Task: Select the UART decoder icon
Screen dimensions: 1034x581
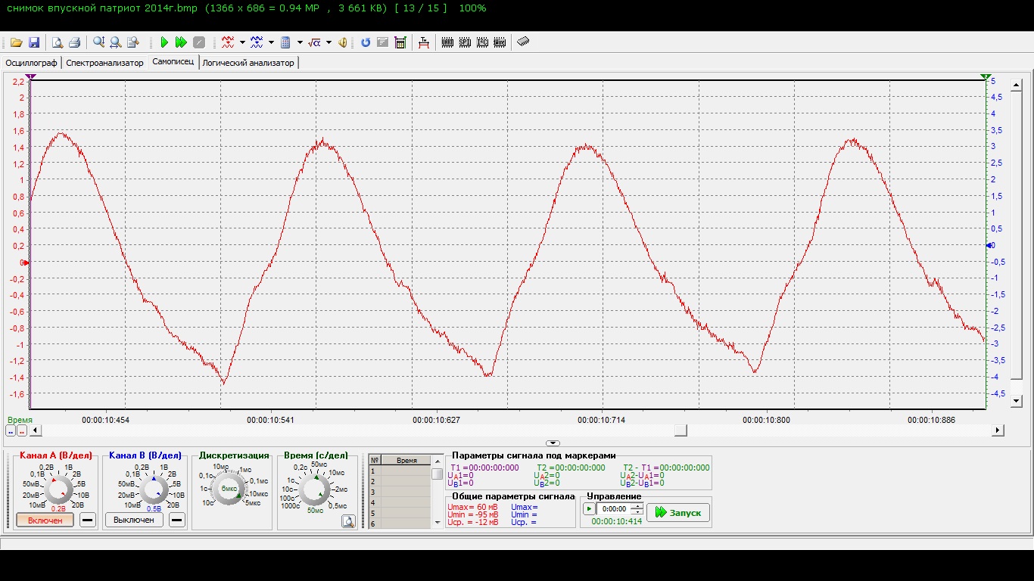Action: [447, 42]
